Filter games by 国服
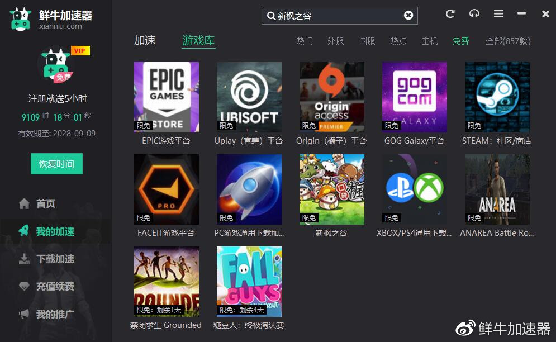 (367, 41)
